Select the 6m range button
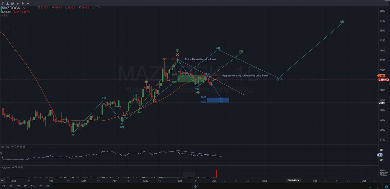The width and height of the screenshot is (390, 189). (x=26, y=186)
